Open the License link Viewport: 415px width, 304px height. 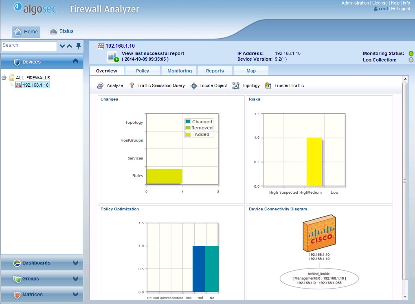[380, 3]
